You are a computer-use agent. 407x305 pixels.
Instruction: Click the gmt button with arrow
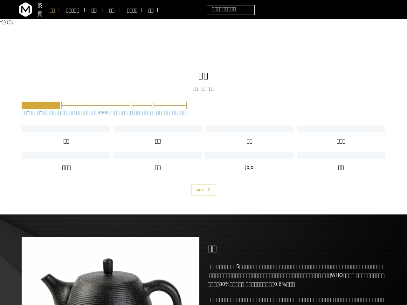point(203,190)
